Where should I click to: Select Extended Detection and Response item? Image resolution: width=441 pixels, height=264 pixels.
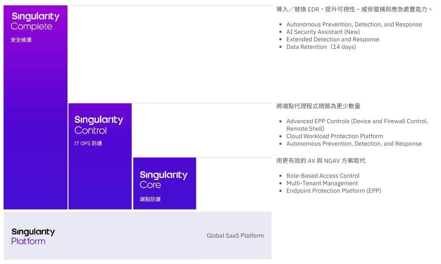pyautogui.click(x=333, y=40)
